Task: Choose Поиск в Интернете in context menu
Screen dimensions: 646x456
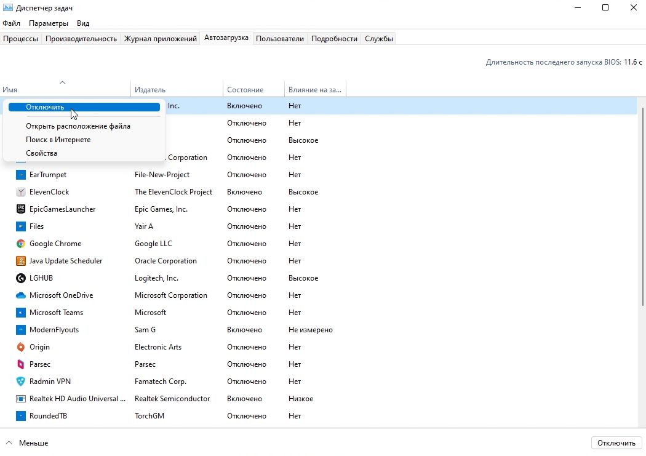Action: pos(58,140)
